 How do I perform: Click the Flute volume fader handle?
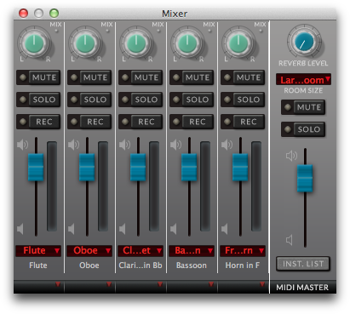coord(36,167)
